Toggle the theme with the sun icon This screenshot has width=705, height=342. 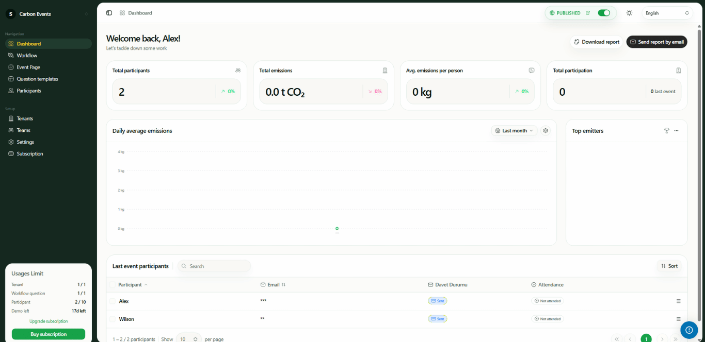click(629, 12)
